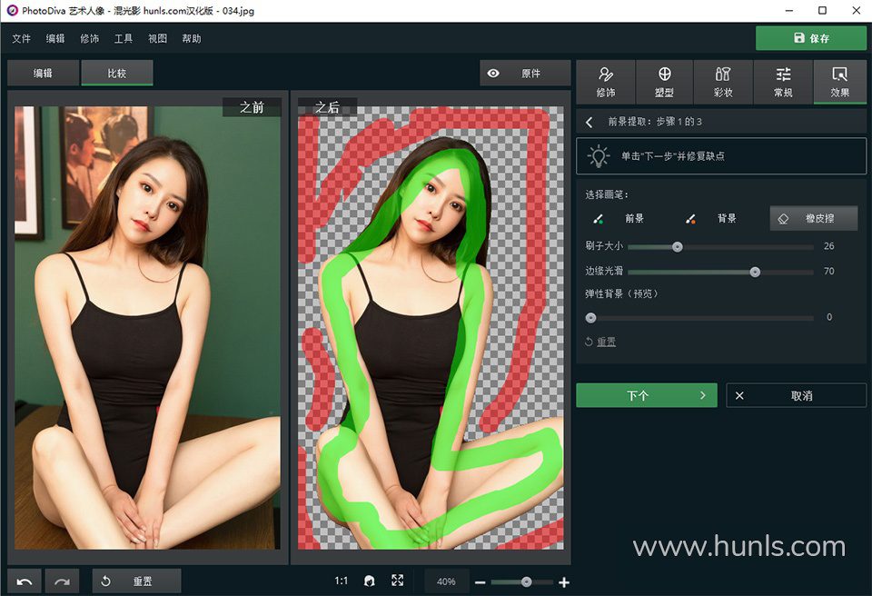Open the 帮助 menu
Screen dimensions: 872x596
192,38
